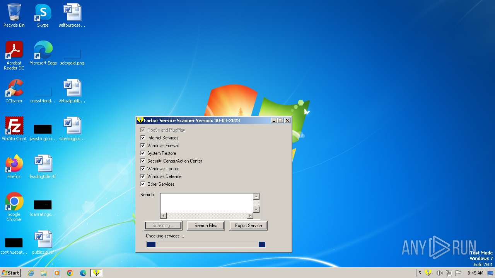Click the search box scroll down arrow

(256, 209)
